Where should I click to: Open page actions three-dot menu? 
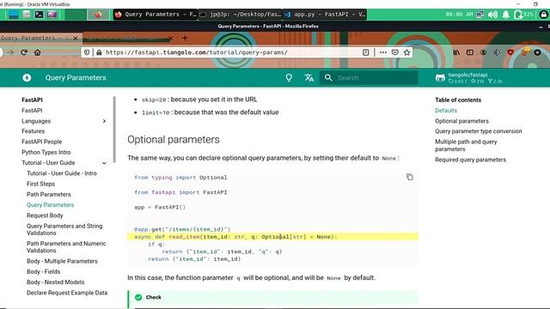pos(383,52)
